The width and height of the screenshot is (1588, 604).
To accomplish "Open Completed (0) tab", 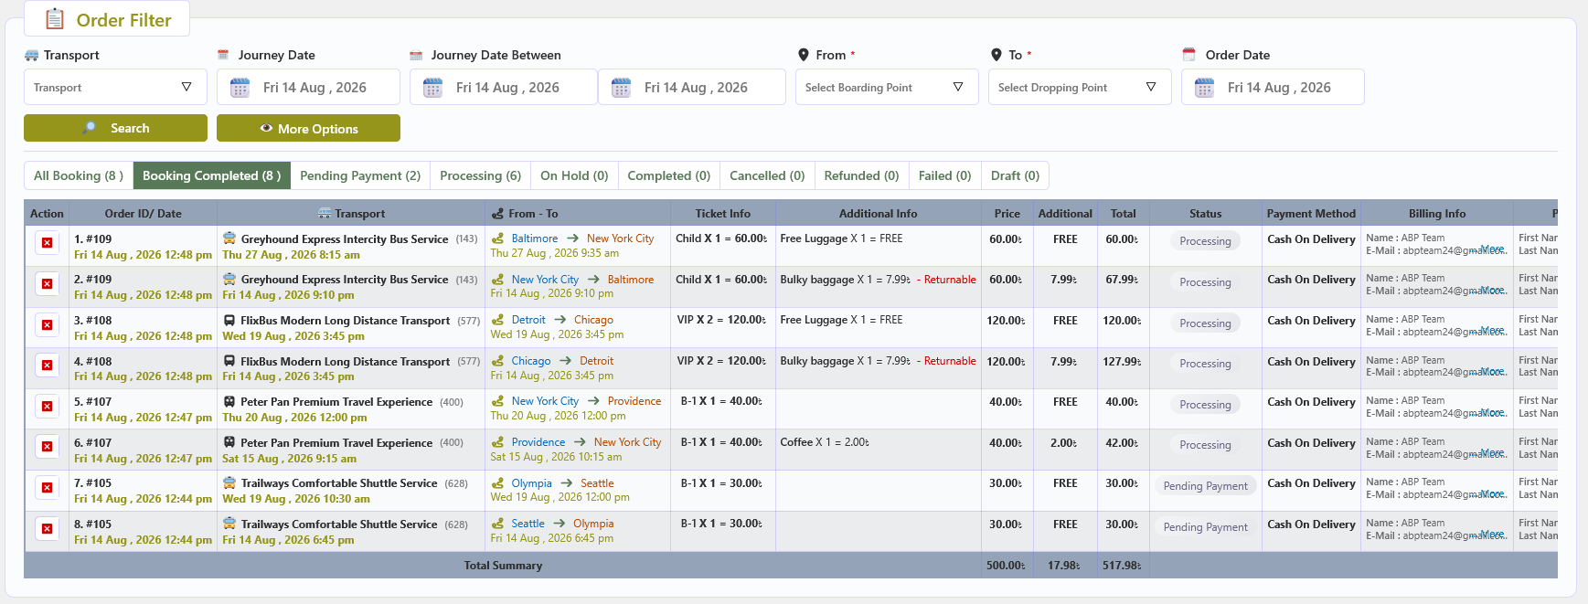I will [x=669, y=175].
